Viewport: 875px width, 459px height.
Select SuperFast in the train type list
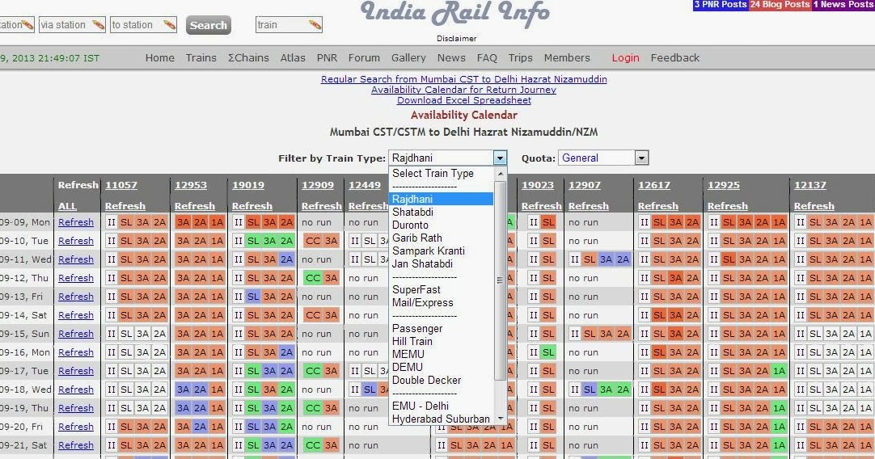click(441, 289)
